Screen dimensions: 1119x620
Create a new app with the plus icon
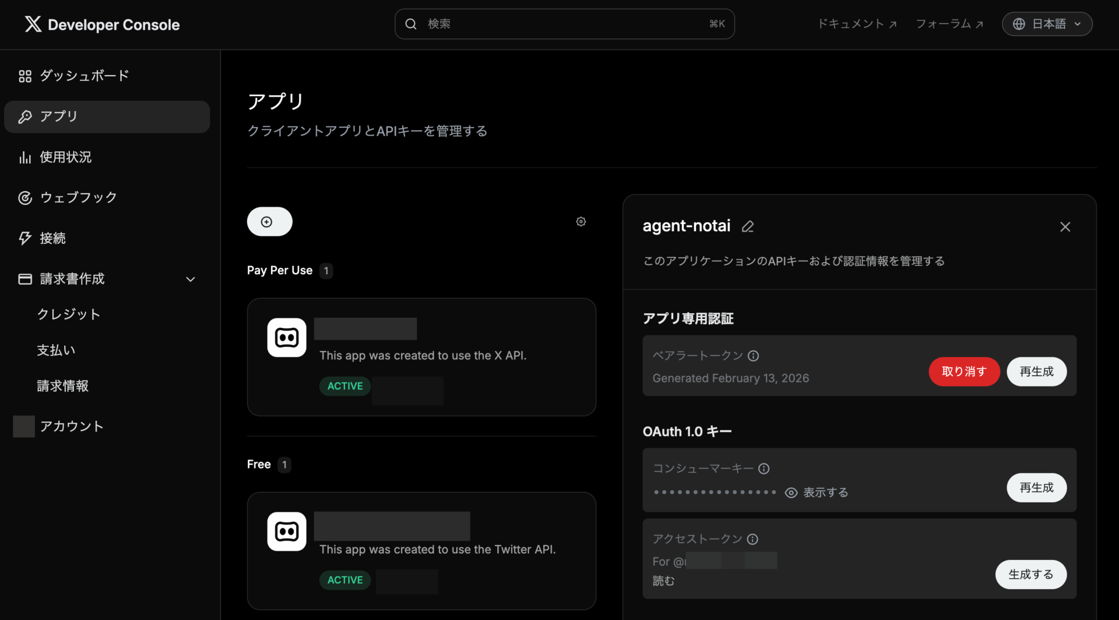tap(269, 221)
